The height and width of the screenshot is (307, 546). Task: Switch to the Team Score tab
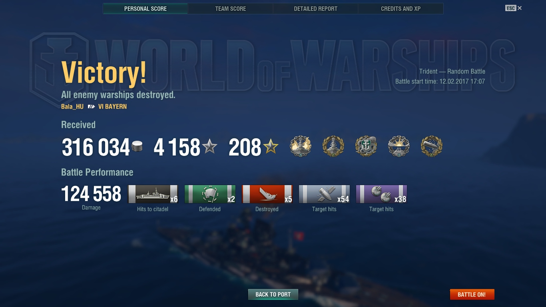[x=231, y=8]
